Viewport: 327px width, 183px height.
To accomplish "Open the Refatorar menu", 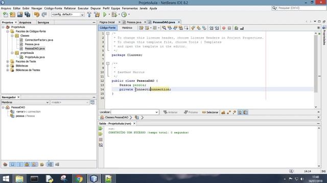I will click(x=70, y=8).
